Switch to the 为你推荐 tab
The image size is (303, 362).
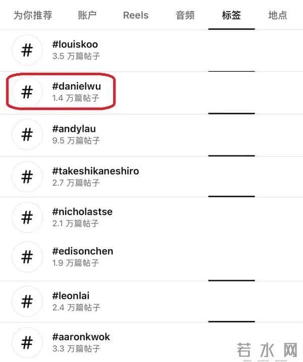pos(33,15)
